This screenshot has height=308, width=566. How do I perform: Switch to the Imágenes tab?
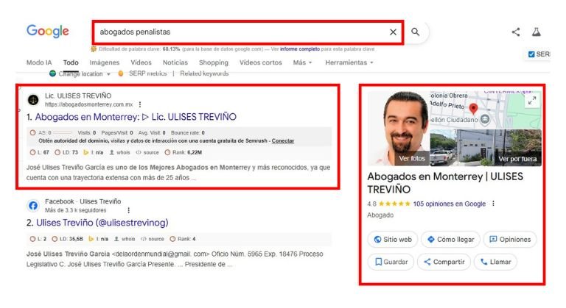click(x=105, y=62)
